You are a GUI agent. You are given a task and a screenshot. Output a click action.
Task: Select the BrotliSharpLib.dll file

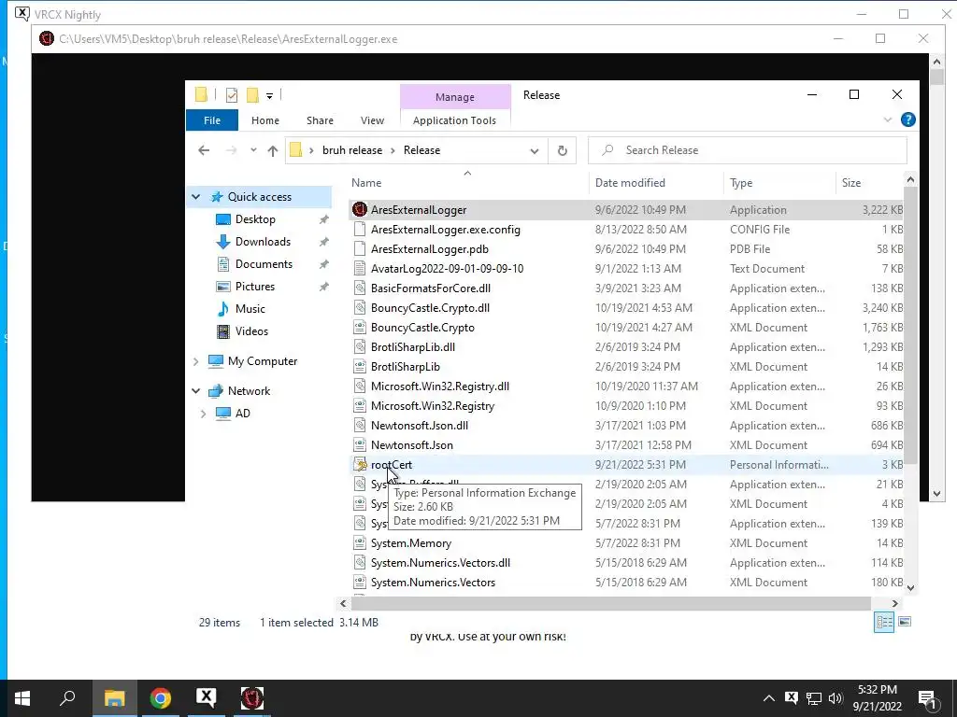click(627, 347)
